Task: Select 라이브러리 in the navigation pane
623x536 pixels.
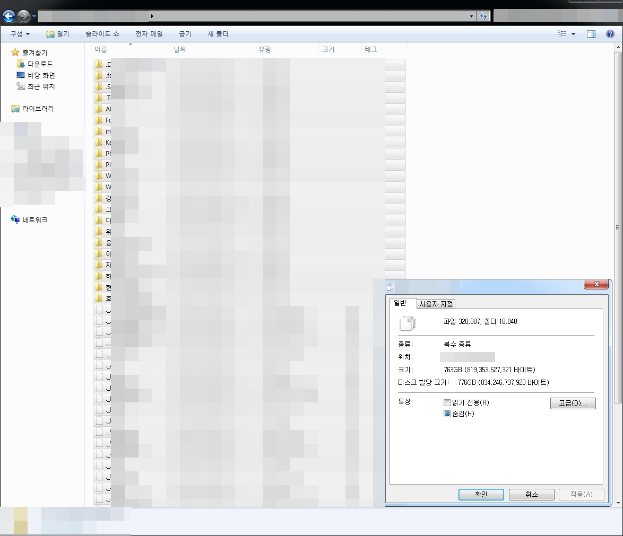Action: (32, 108)
